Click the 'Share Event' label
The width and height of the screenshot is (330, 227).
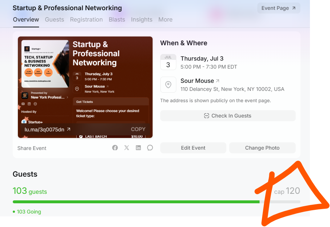pyautogui.click(x=32, y=148)
